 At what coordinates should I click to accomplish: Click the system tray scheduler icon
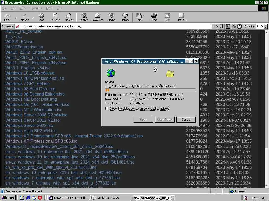(245, 198)
